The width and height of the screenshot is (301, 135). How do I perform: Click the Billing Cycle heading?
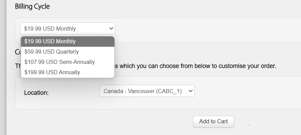(x=32, y=6)
